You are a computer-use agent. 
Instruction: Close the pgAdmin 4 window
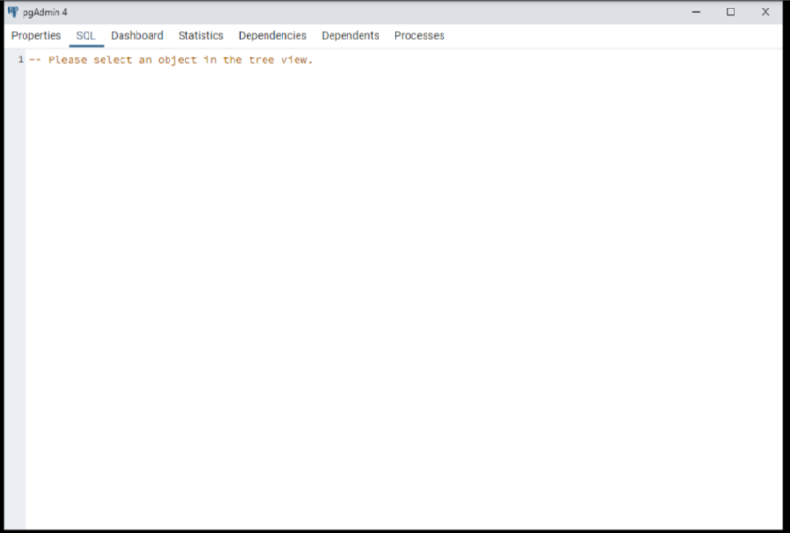(766, 12)
